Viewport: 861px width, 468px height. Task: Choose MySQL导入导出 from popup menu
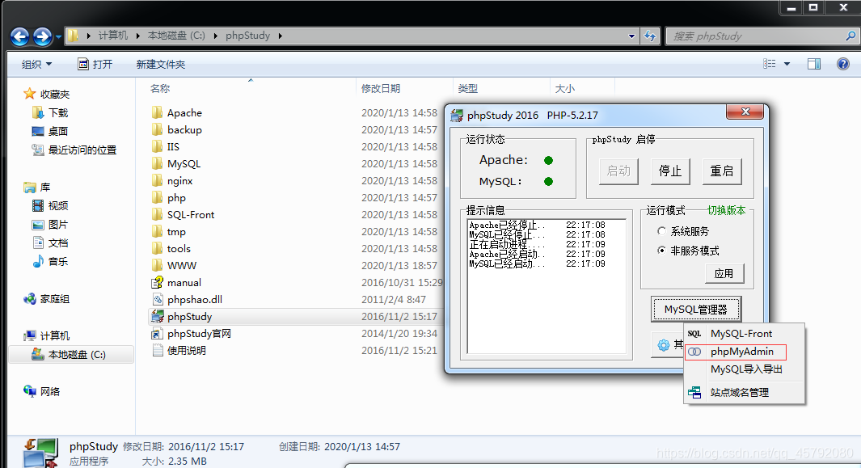[744, 369]
